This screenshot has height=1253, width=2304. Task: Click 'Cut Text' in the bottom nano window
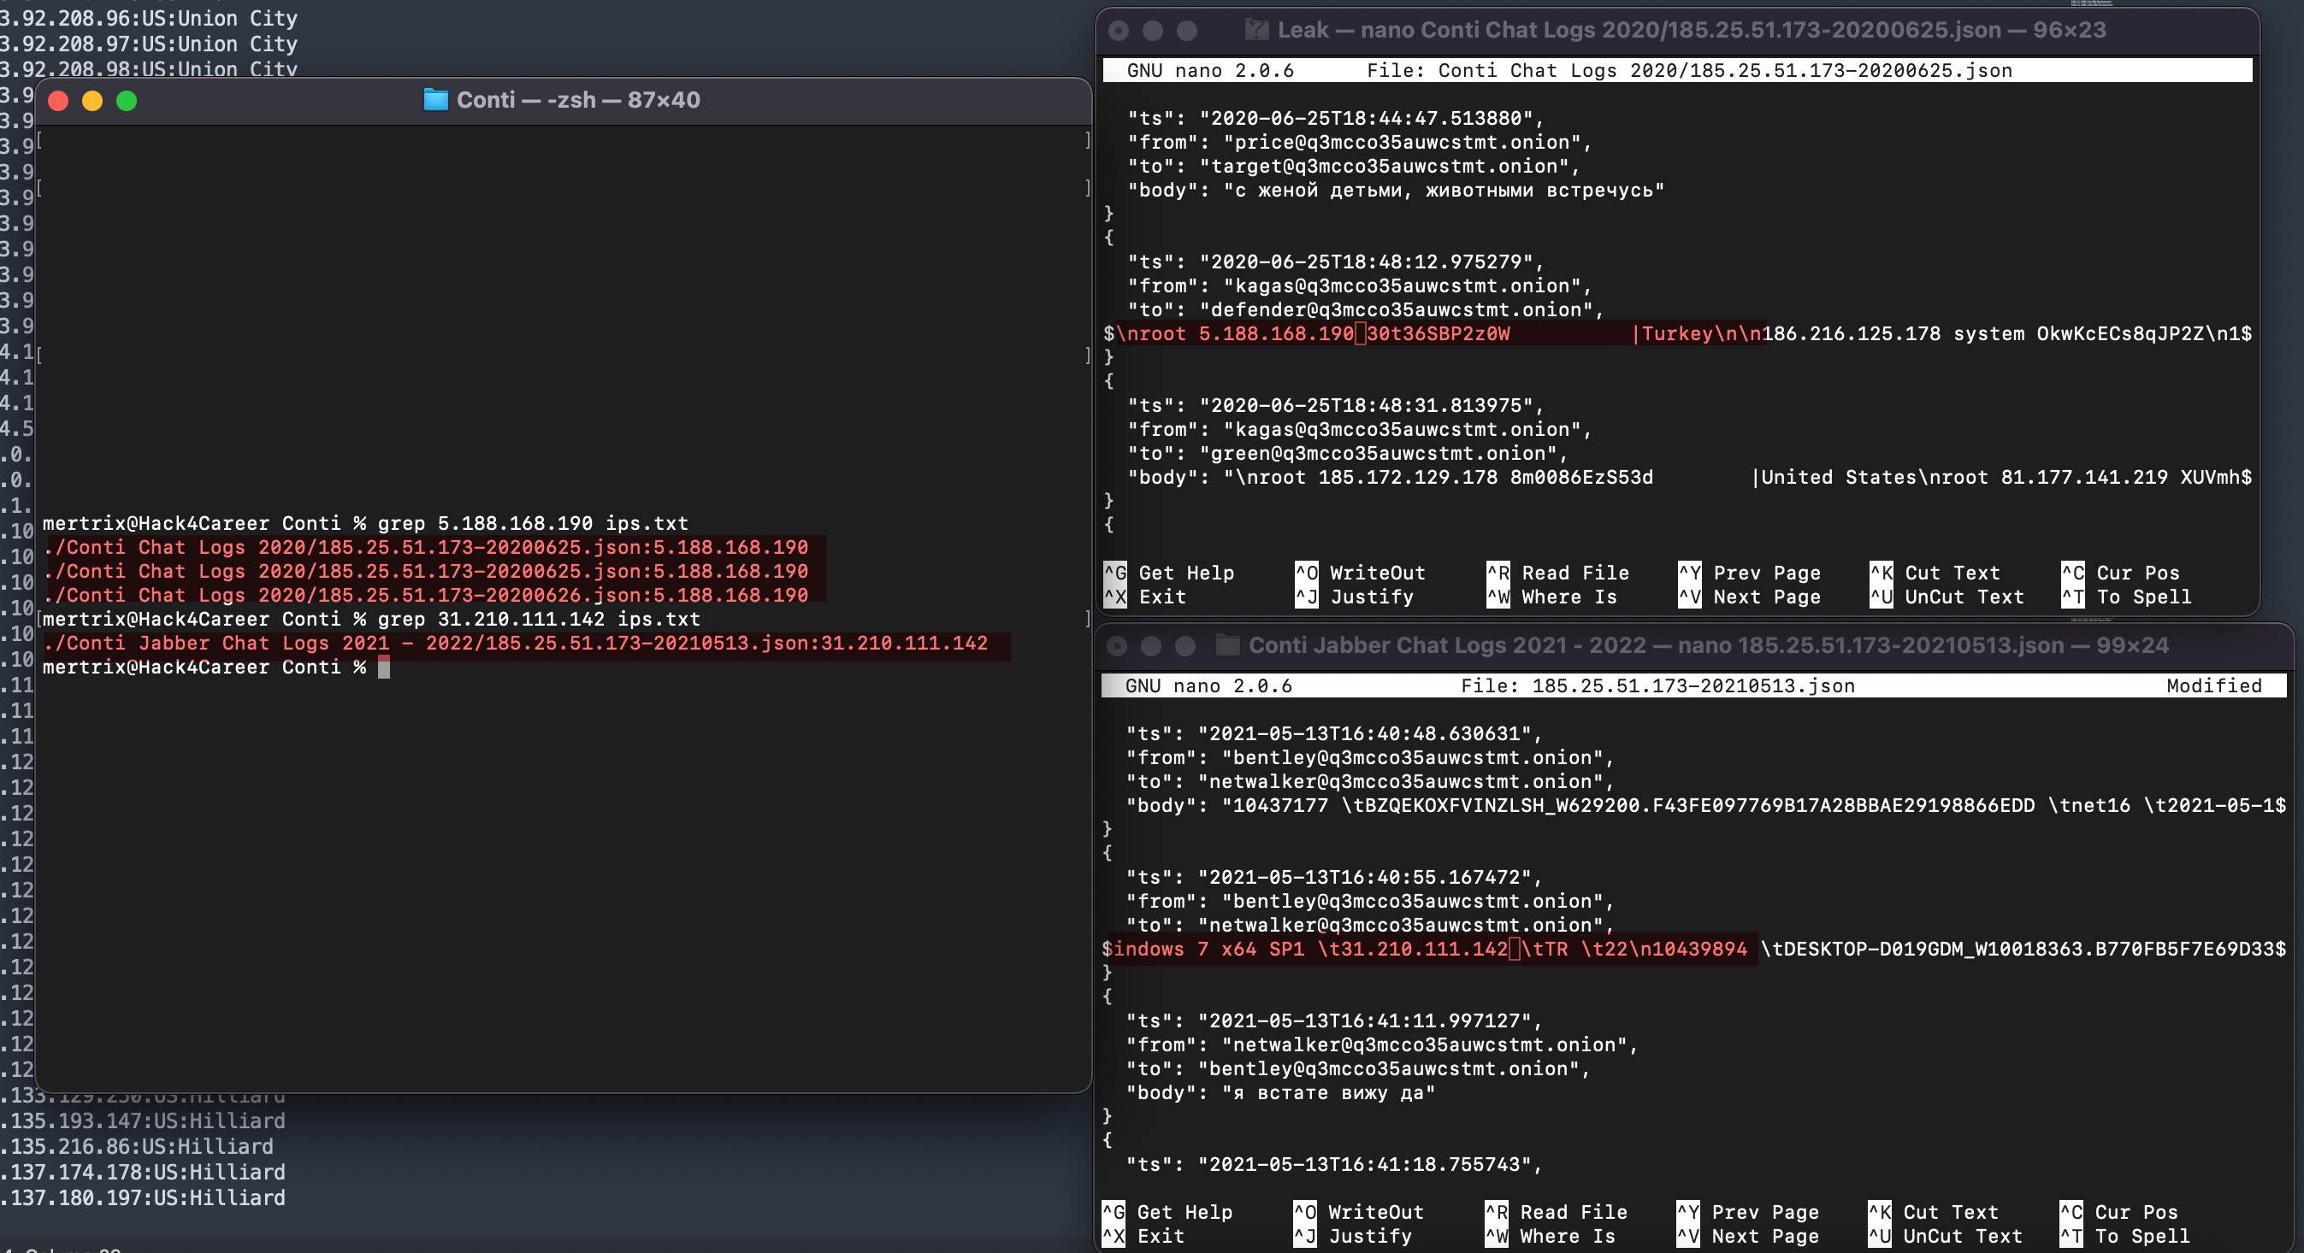click(x=1950, y=1212)
